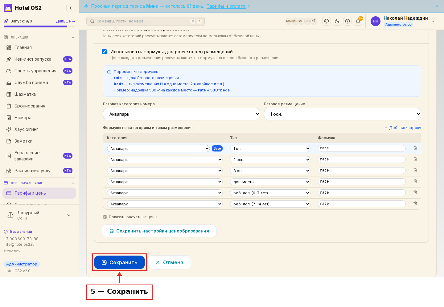Open Базовая категория номера dropdown
444x307 pixels.
click(x=182, y=114)
